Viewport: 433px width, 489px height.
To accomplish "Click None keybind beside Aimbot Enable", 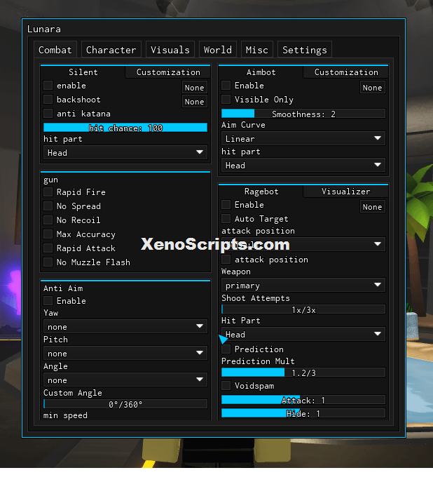I will 372,87.
